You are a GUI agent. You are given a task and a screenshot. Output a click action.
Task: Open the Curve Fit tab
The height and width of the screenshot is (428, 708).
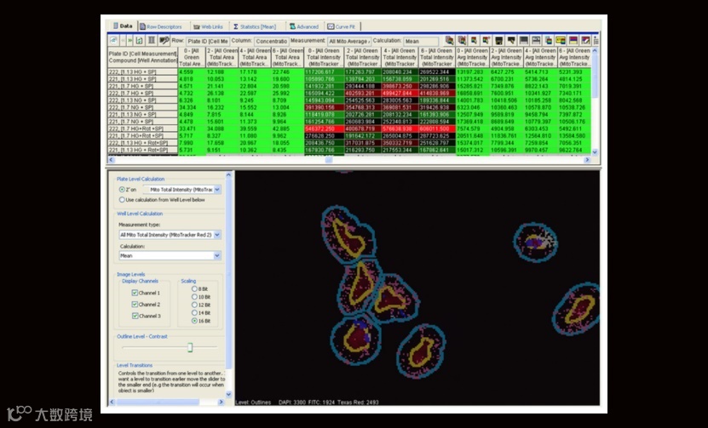tap(342, 26)
